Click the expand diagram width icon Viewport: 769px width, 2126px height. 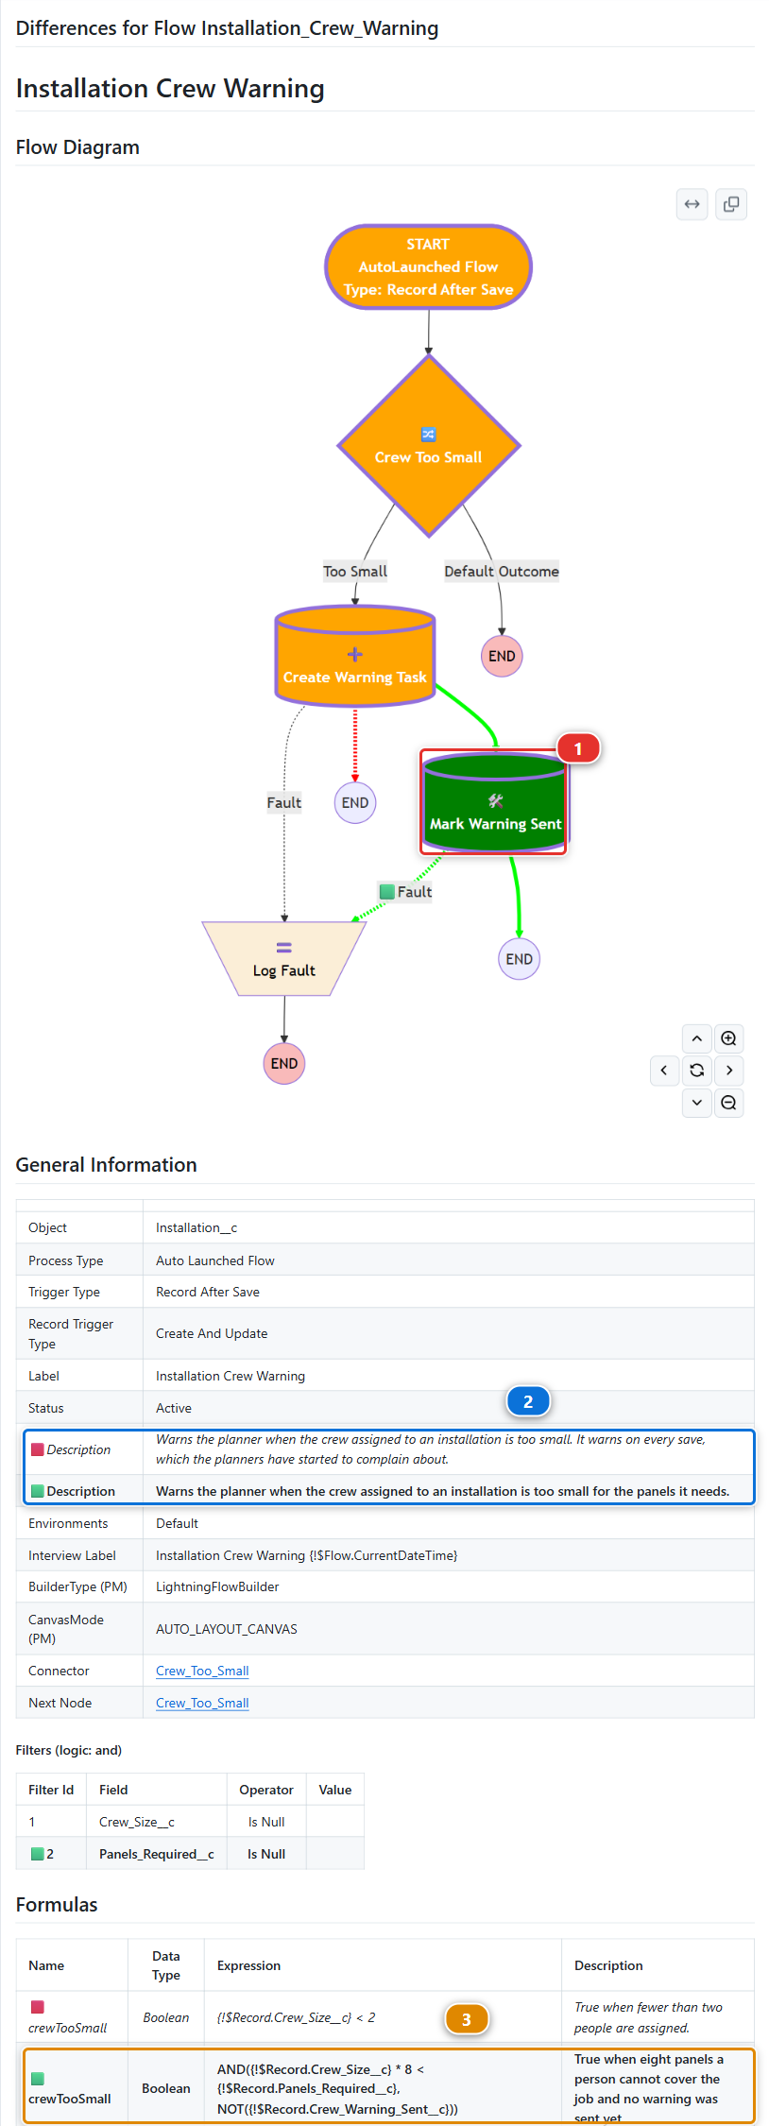[x=692, y=204]
